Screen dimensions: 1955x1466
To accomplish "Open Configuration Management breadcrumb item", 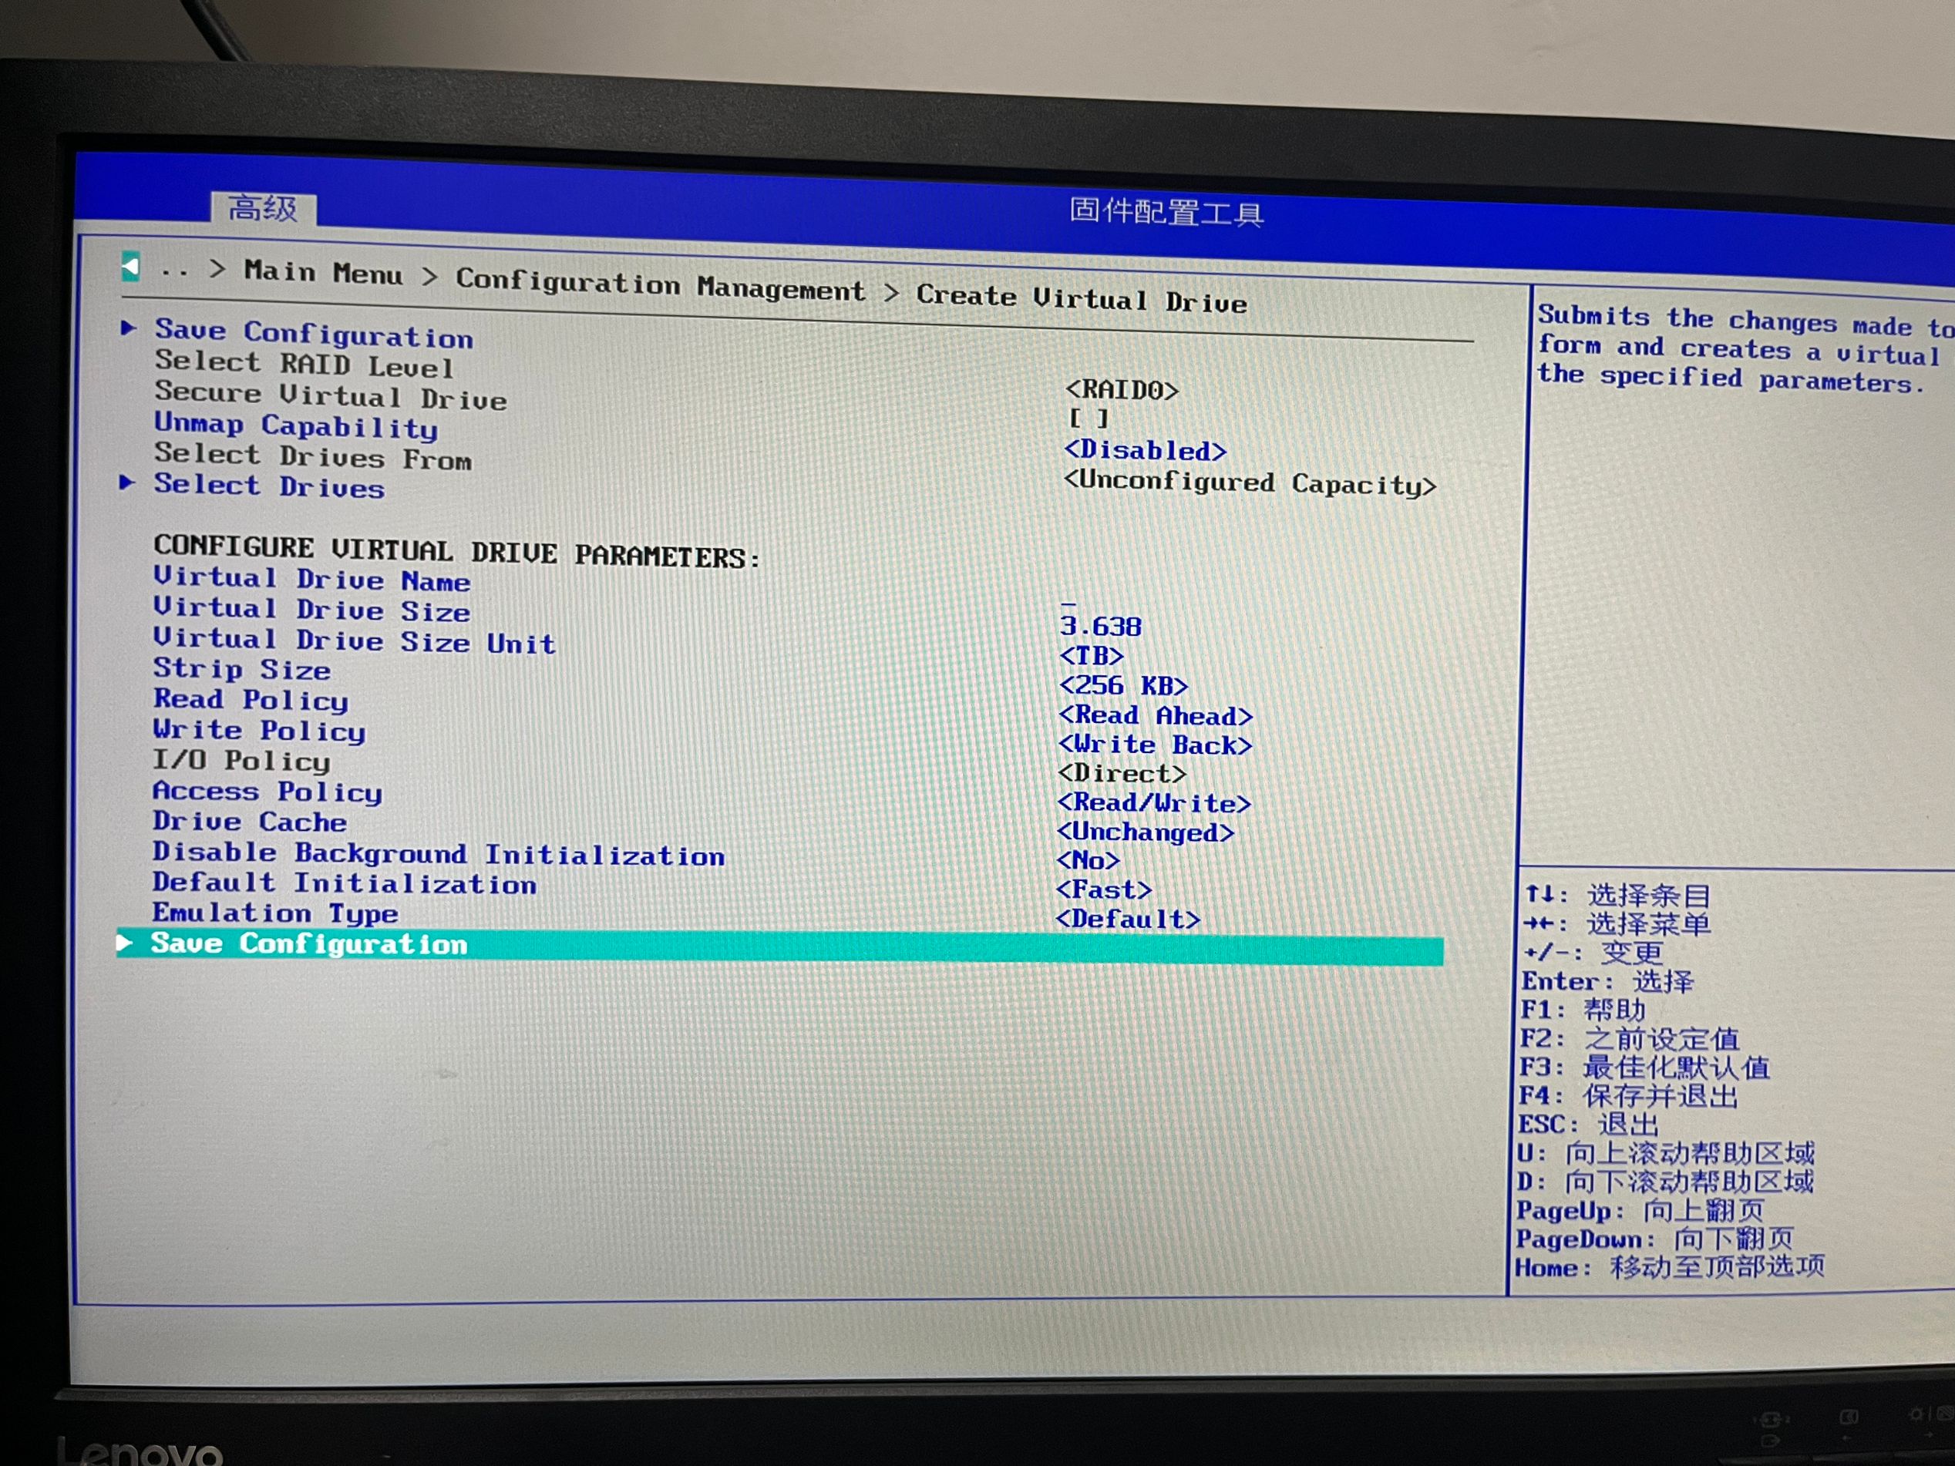I will tap(660, 284).
